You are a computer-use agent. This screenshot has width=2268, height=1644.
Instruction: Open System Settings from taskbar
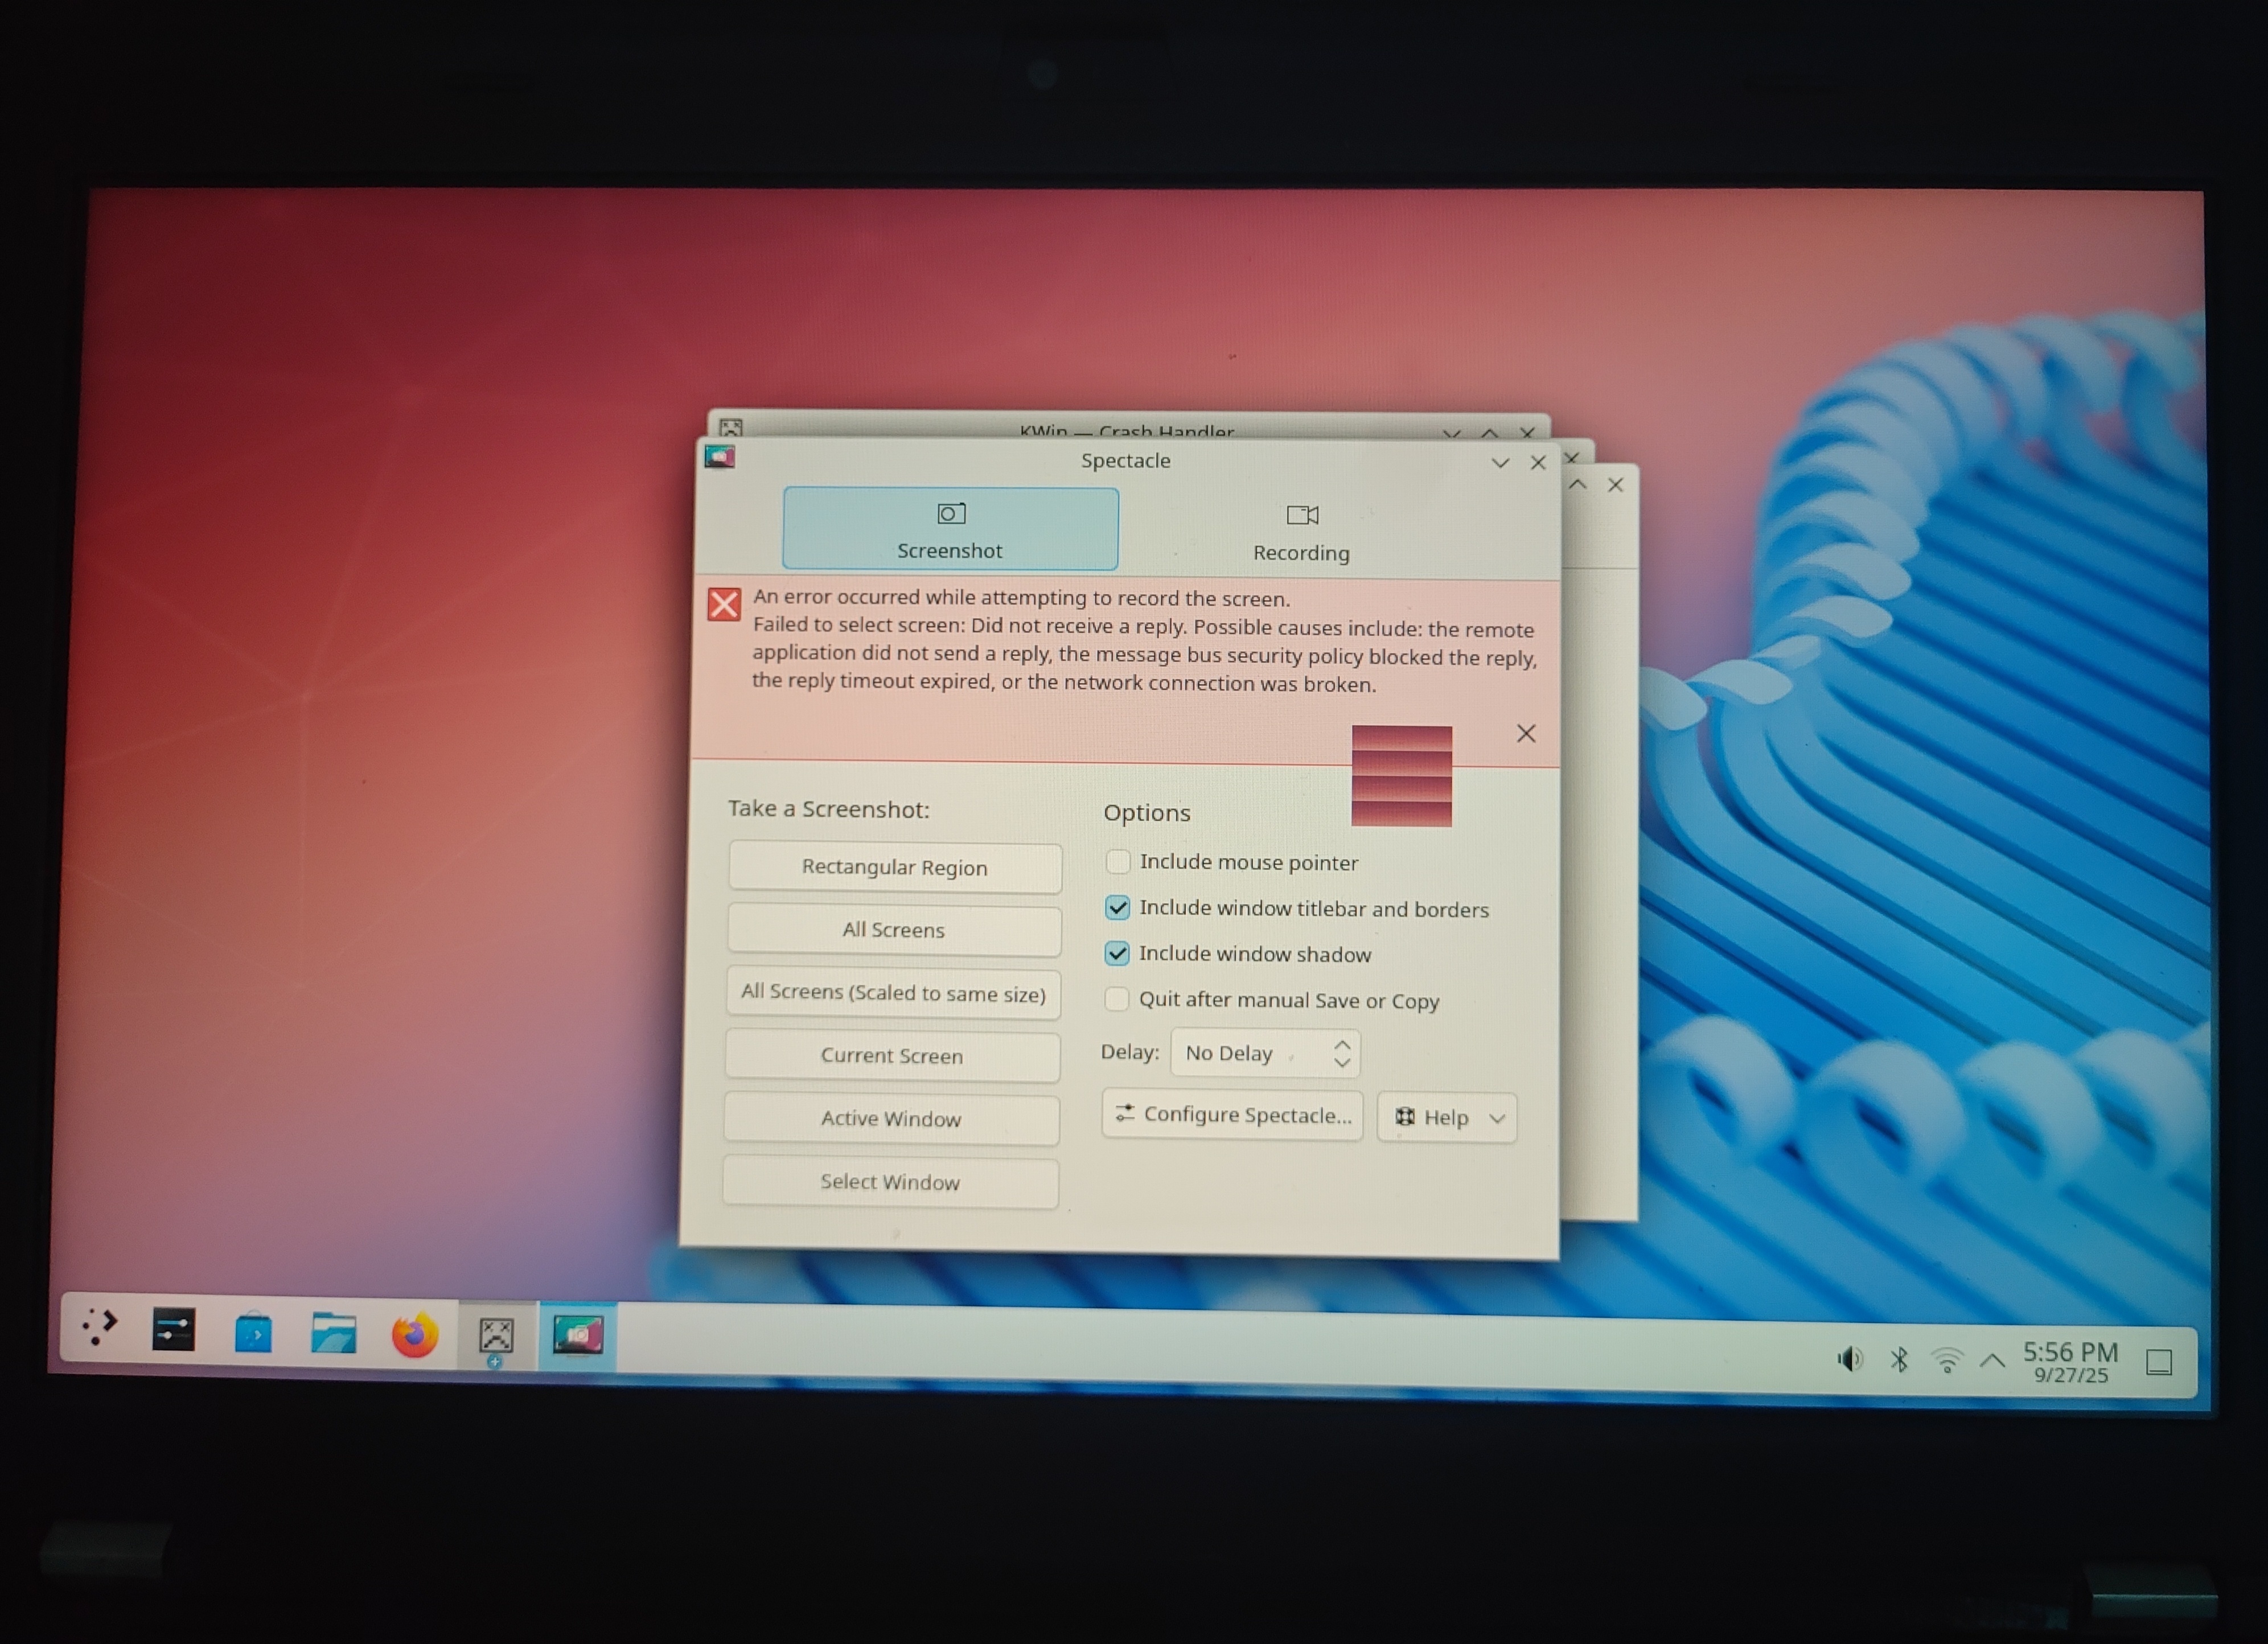point(173,1330)
